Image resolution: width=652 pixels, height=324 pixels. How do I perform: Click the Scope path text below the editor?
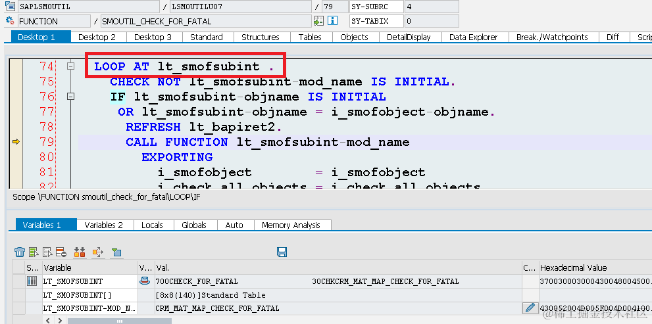click(x=107, y=197)
